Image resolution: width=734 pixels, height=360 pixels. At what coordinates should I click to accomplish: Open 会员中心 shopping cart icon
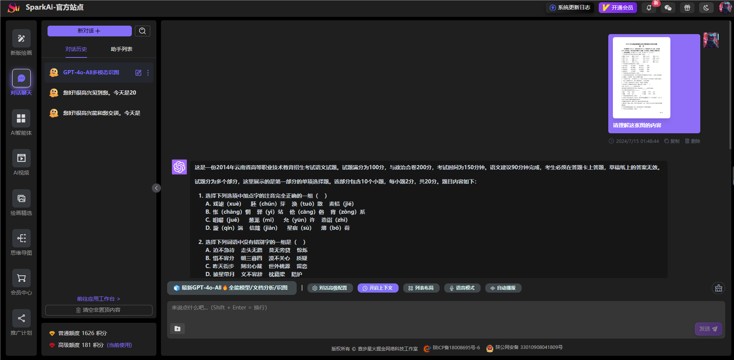click(21, 278)
